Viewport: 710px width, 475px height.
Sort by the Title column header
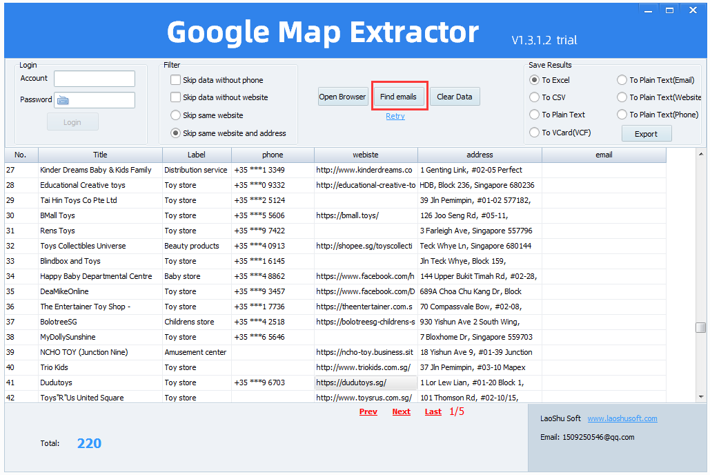(x=100, y=155)
